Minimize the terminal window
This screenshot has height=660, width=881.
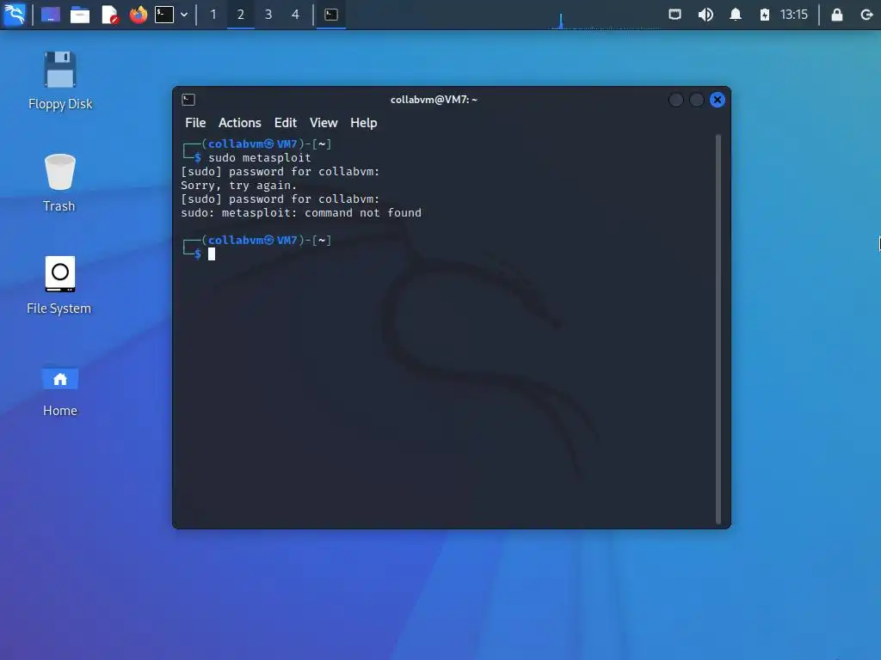click(676, 100)
